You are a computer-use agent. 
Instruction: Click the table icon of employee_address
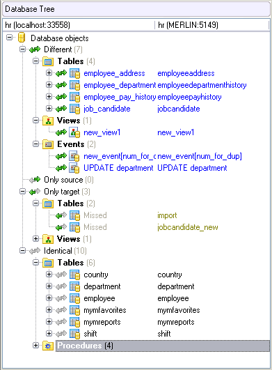(x=74, y=73)
